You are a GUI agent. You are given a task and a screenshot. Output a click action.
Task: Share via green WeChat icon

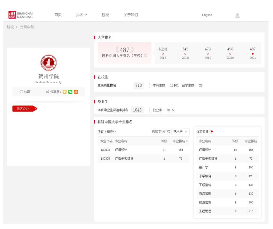coord(70,92)
